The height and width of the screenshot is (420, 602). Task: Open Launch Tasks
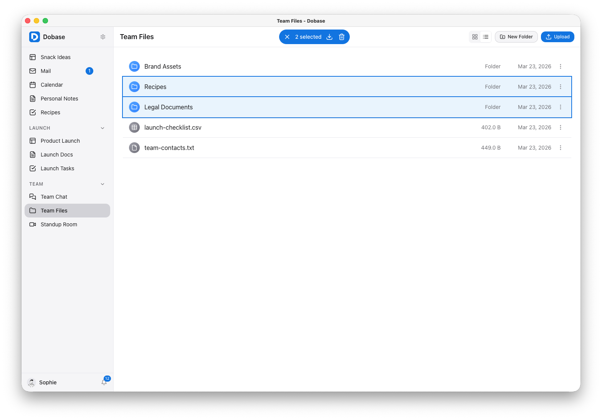point(67,168)
